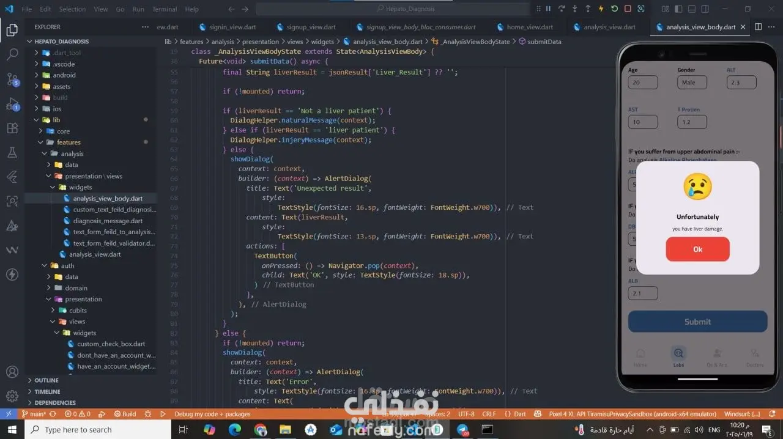Collapse the lib folder
783x439 pixels.
pyautogui.click(x=91, y=120)
